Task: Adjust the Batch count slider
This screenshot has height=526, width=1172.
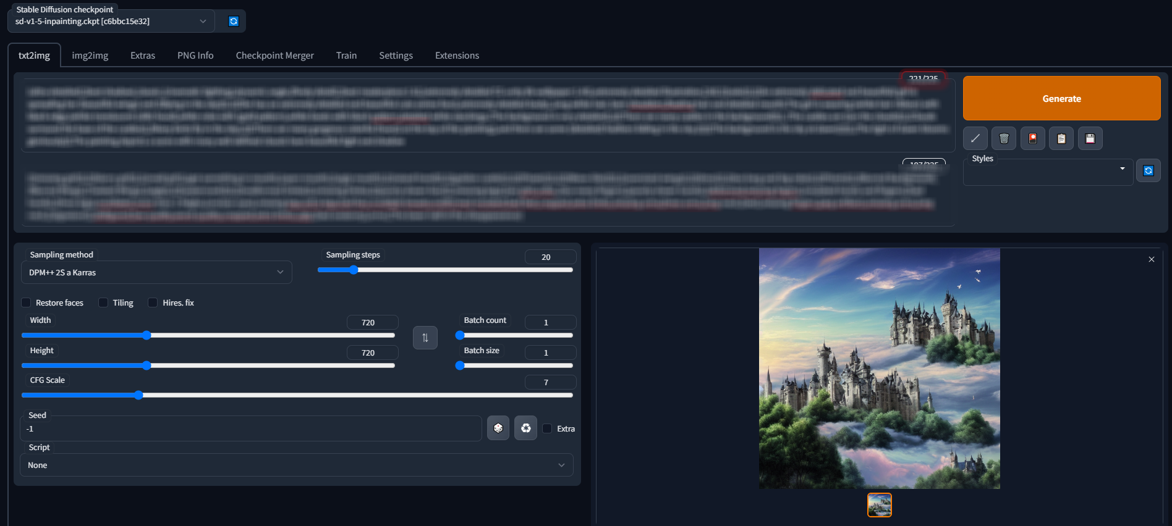Action: (x=514, y=335)
